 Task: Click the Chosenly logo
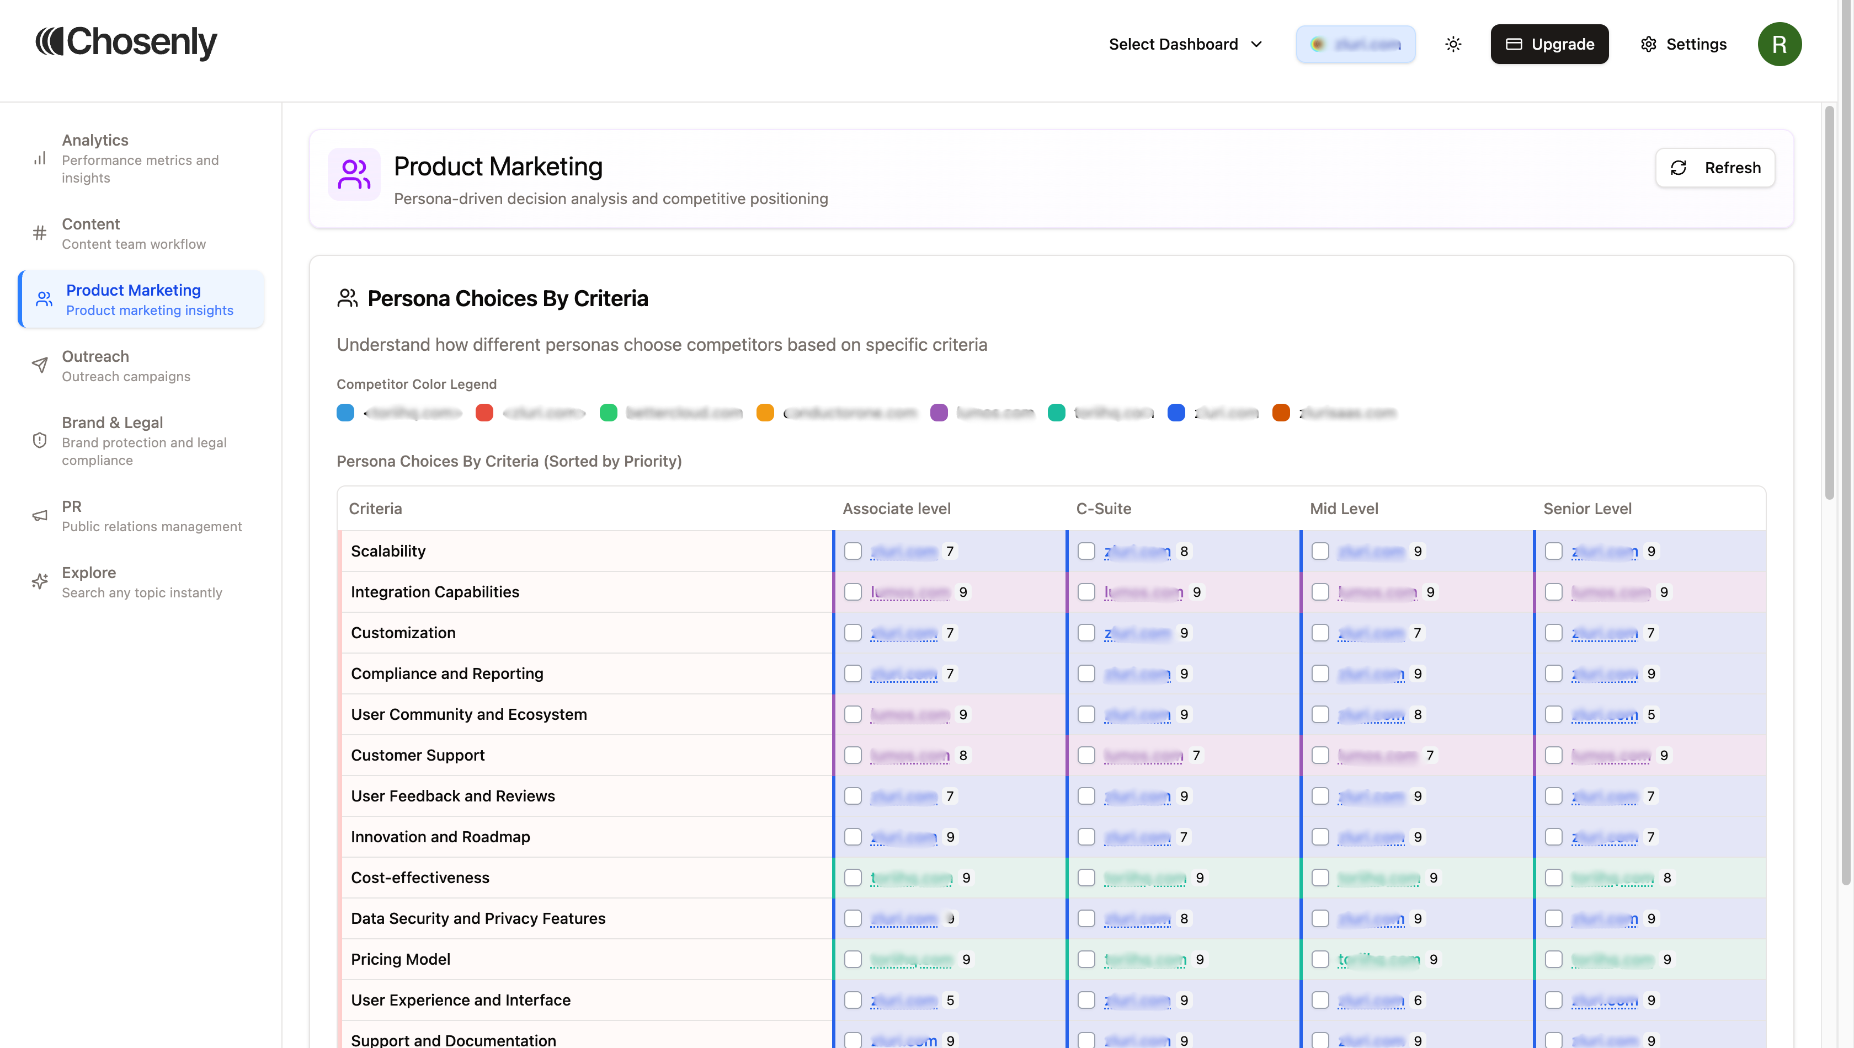pos(126,42)
